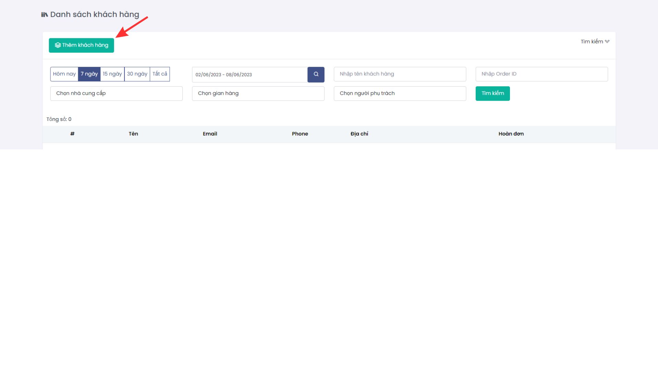
Task: Click the Địa chỉ column header
Action: [359, 134]
